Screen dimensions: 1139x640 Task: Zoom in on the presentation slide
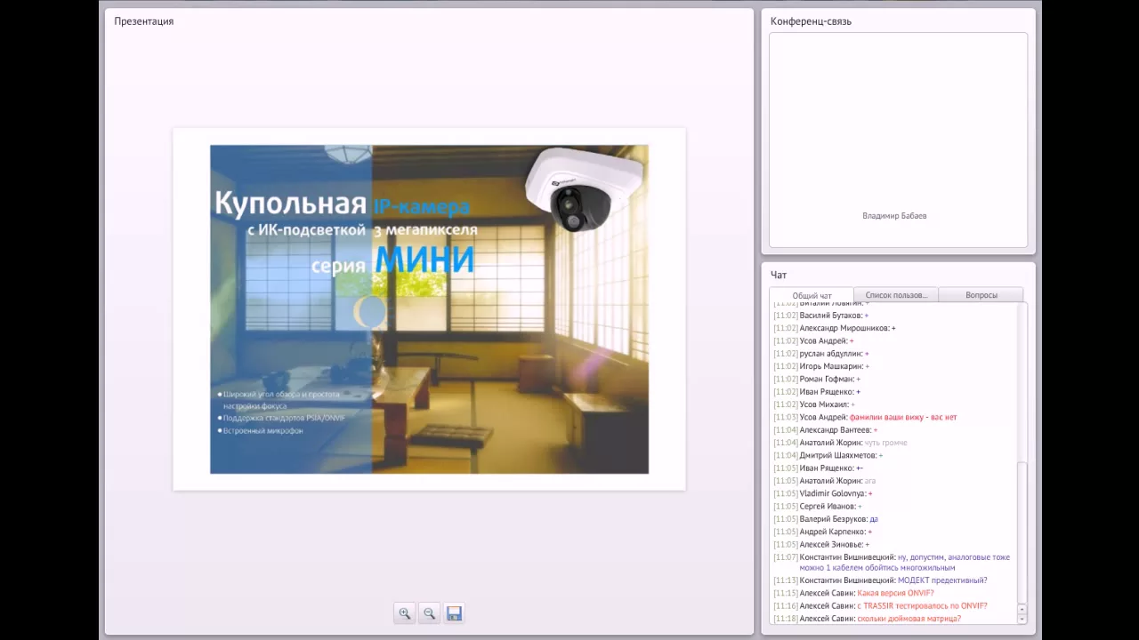[x=405, y=613]
